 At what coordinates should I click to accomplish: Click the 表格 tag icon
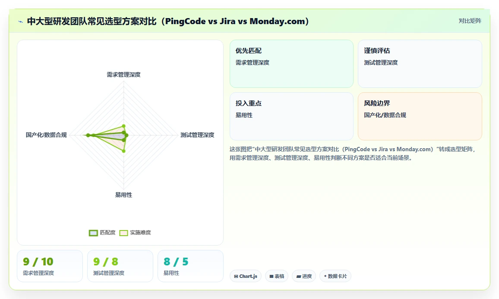coord(272,277)
